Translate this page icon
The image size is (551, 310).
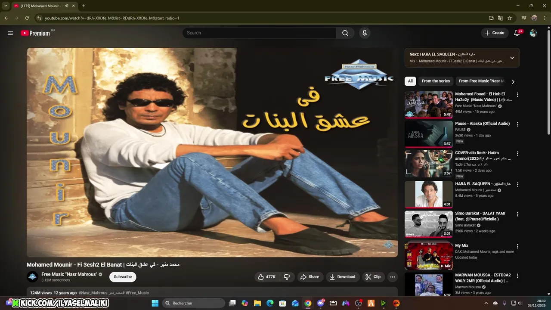coord(500,18)
